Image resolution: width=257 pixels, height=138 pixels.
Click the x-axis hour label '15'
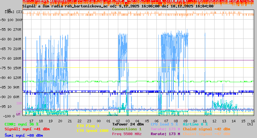243,121
